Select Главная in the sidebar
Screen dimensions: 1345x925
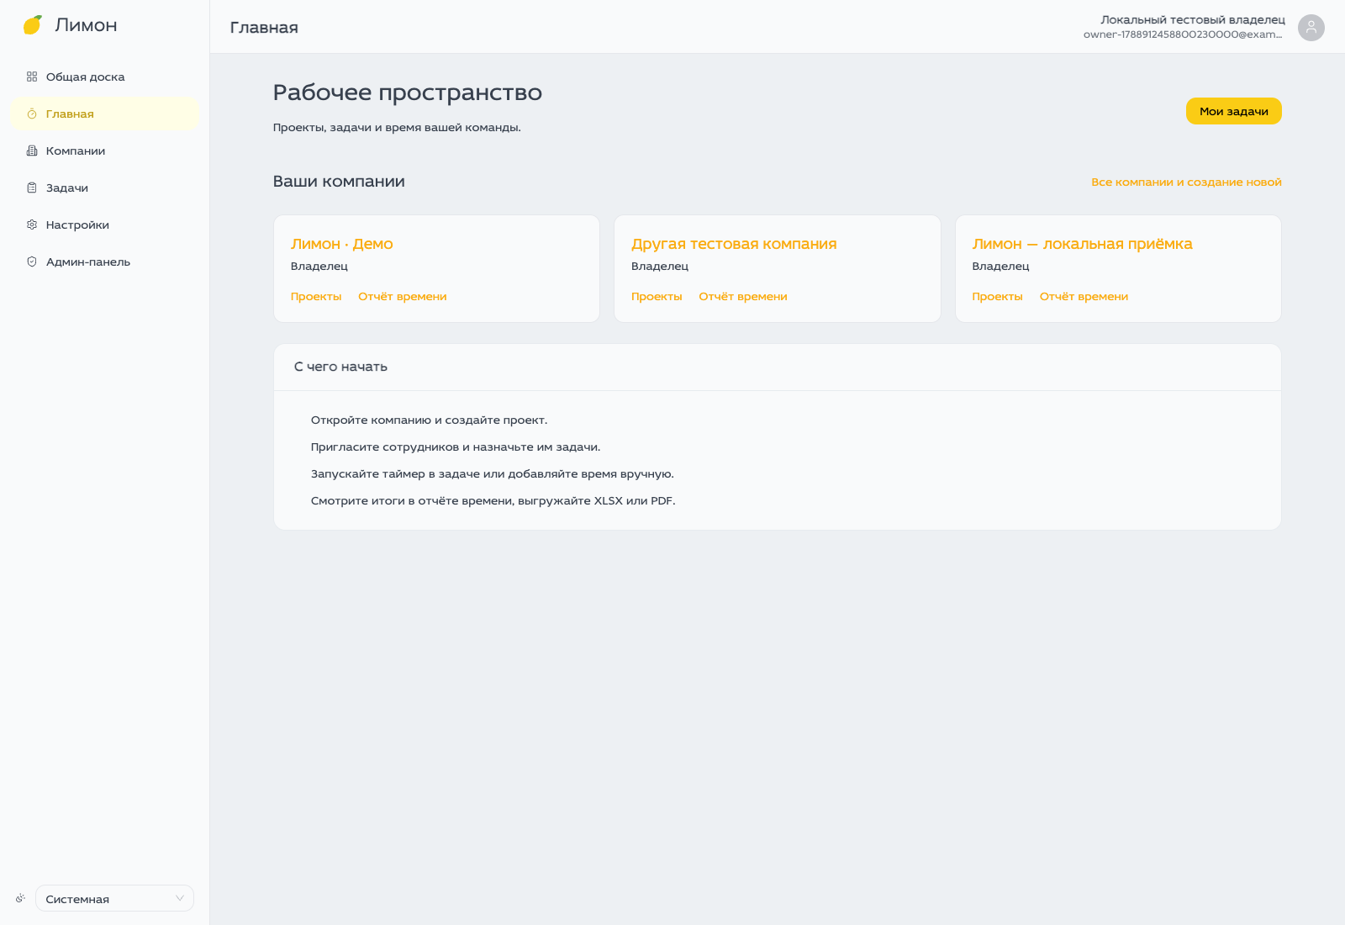pyautogui.click(x=104, y=114)
